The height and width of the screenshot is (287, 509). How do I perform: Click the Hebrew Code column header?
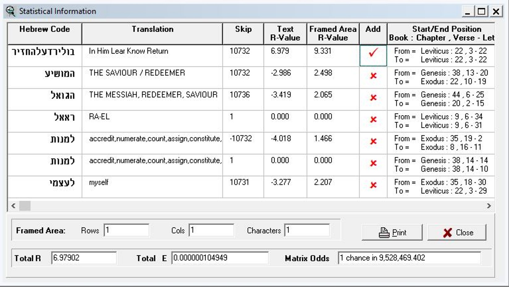tap(45, 34)
